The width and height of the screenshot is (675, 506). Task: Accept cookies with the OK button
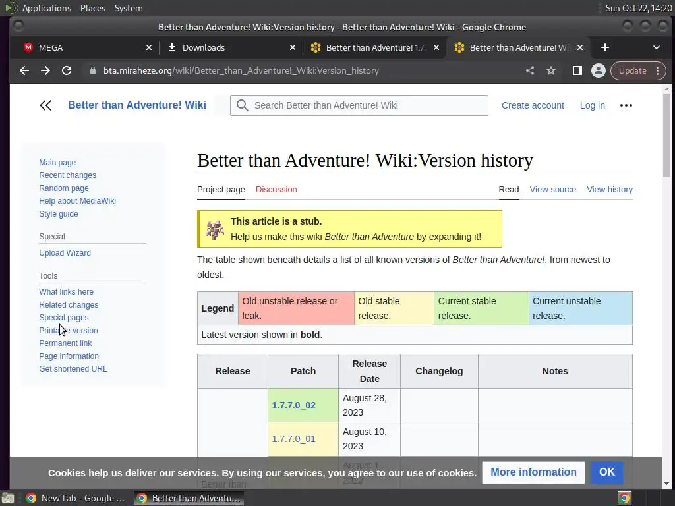[x=607, y=472]
